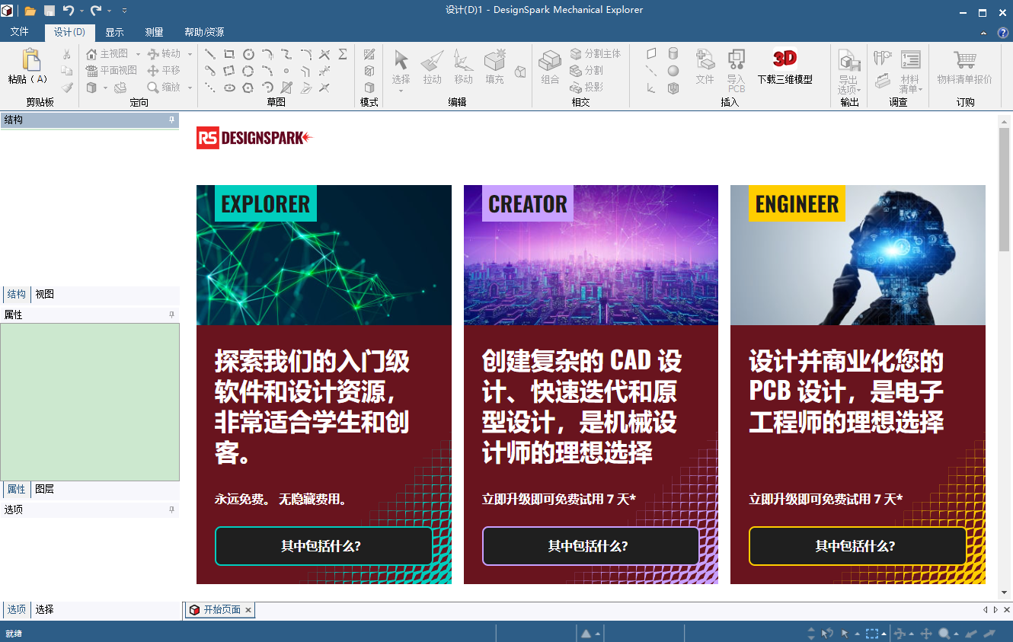Click the 组合 (Combine) tool icon
Screen dimensions: 1013x642
[x=550, y=61]
